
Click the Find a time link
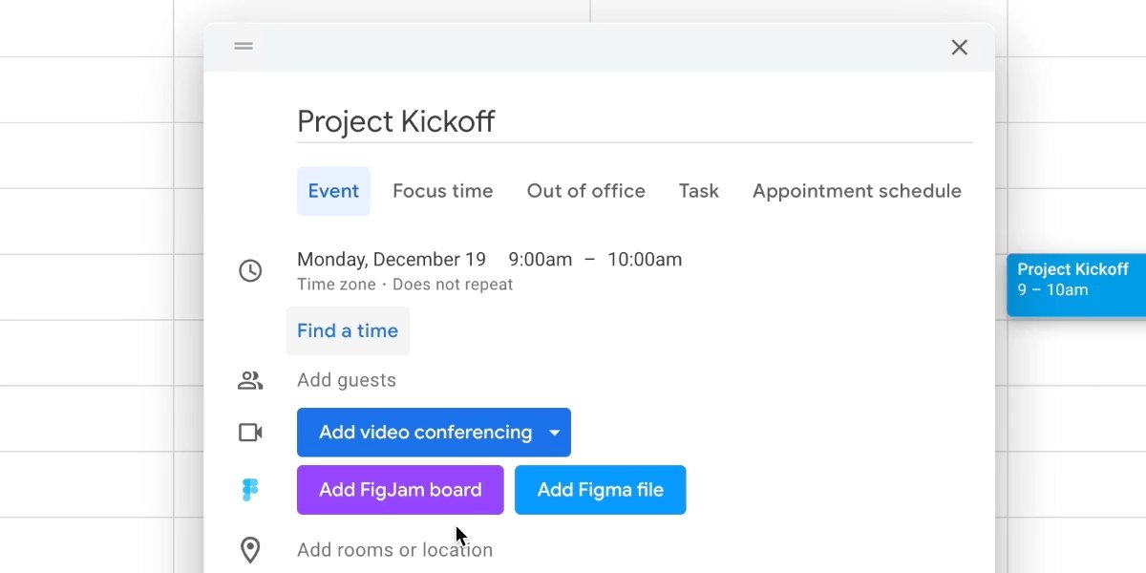pos(348,330)
